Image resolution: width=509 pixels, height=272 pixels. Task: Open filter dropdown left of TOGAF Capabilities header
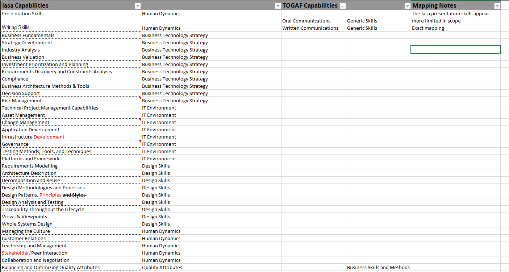[278, 6]
